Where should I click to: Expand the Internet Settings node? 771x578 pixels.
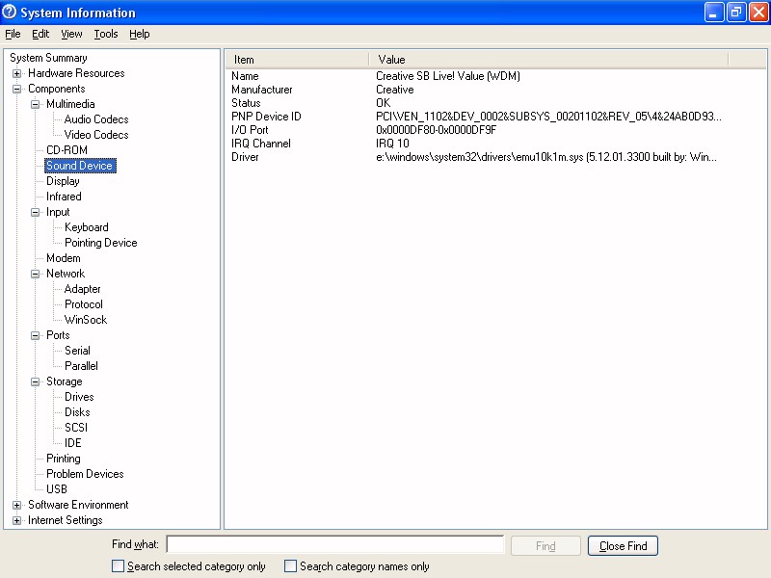tap(16, 520)
